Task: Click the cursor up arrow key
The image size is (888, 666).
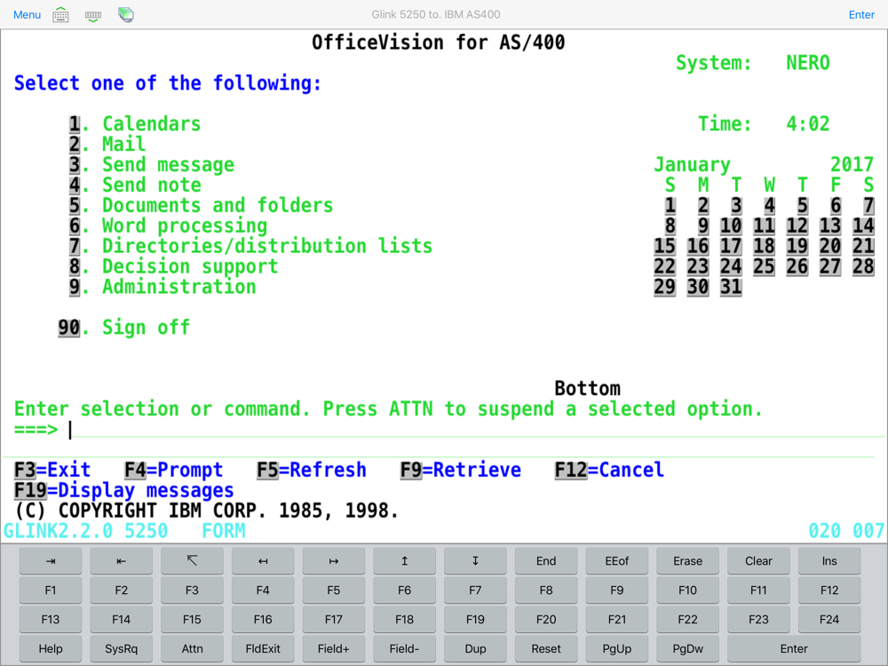Action: click(404, 560)
